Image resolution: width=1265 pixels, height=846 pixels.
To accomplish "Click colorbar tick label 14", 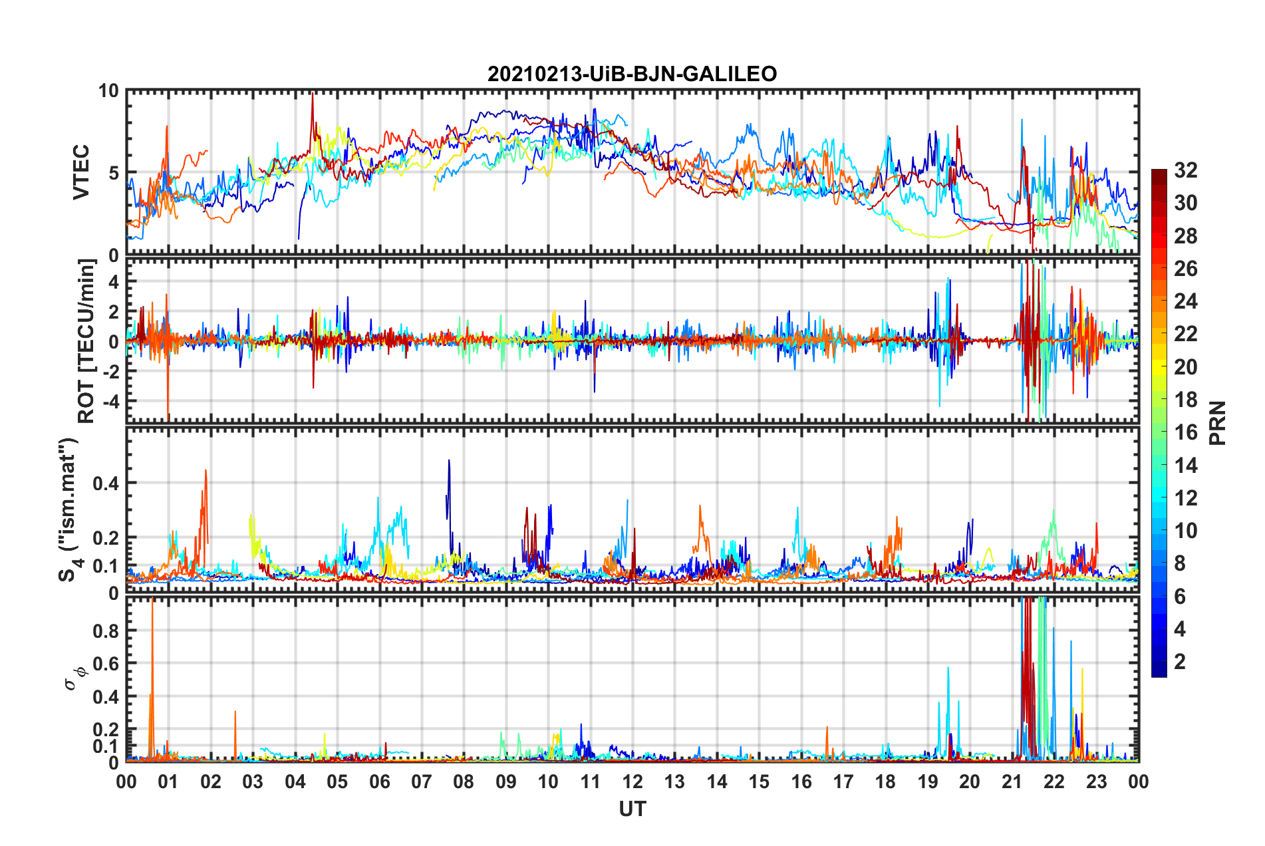I will click(1185, 466).
